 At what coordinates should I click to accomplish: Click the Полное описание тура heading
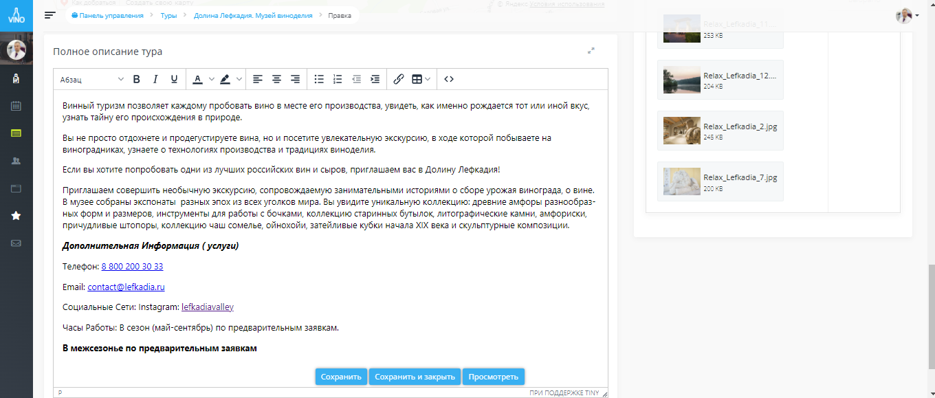[108, 52]
